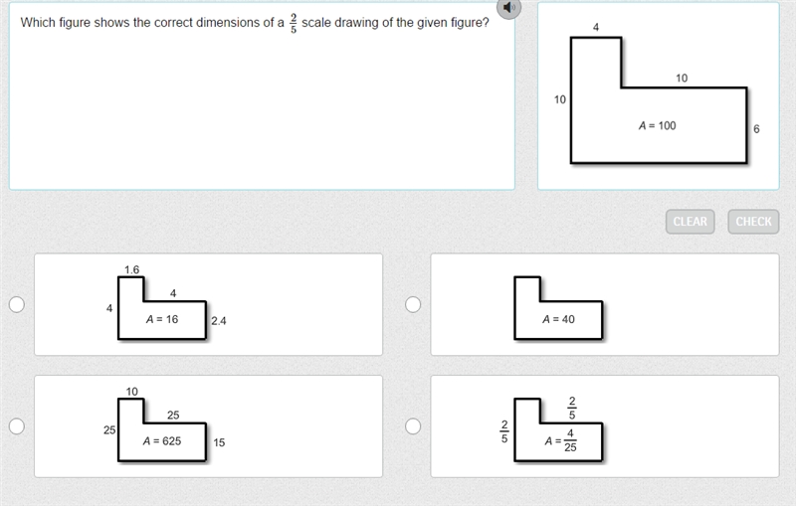
Task: Click the given figure with A = 100
Action: point(659,100)
